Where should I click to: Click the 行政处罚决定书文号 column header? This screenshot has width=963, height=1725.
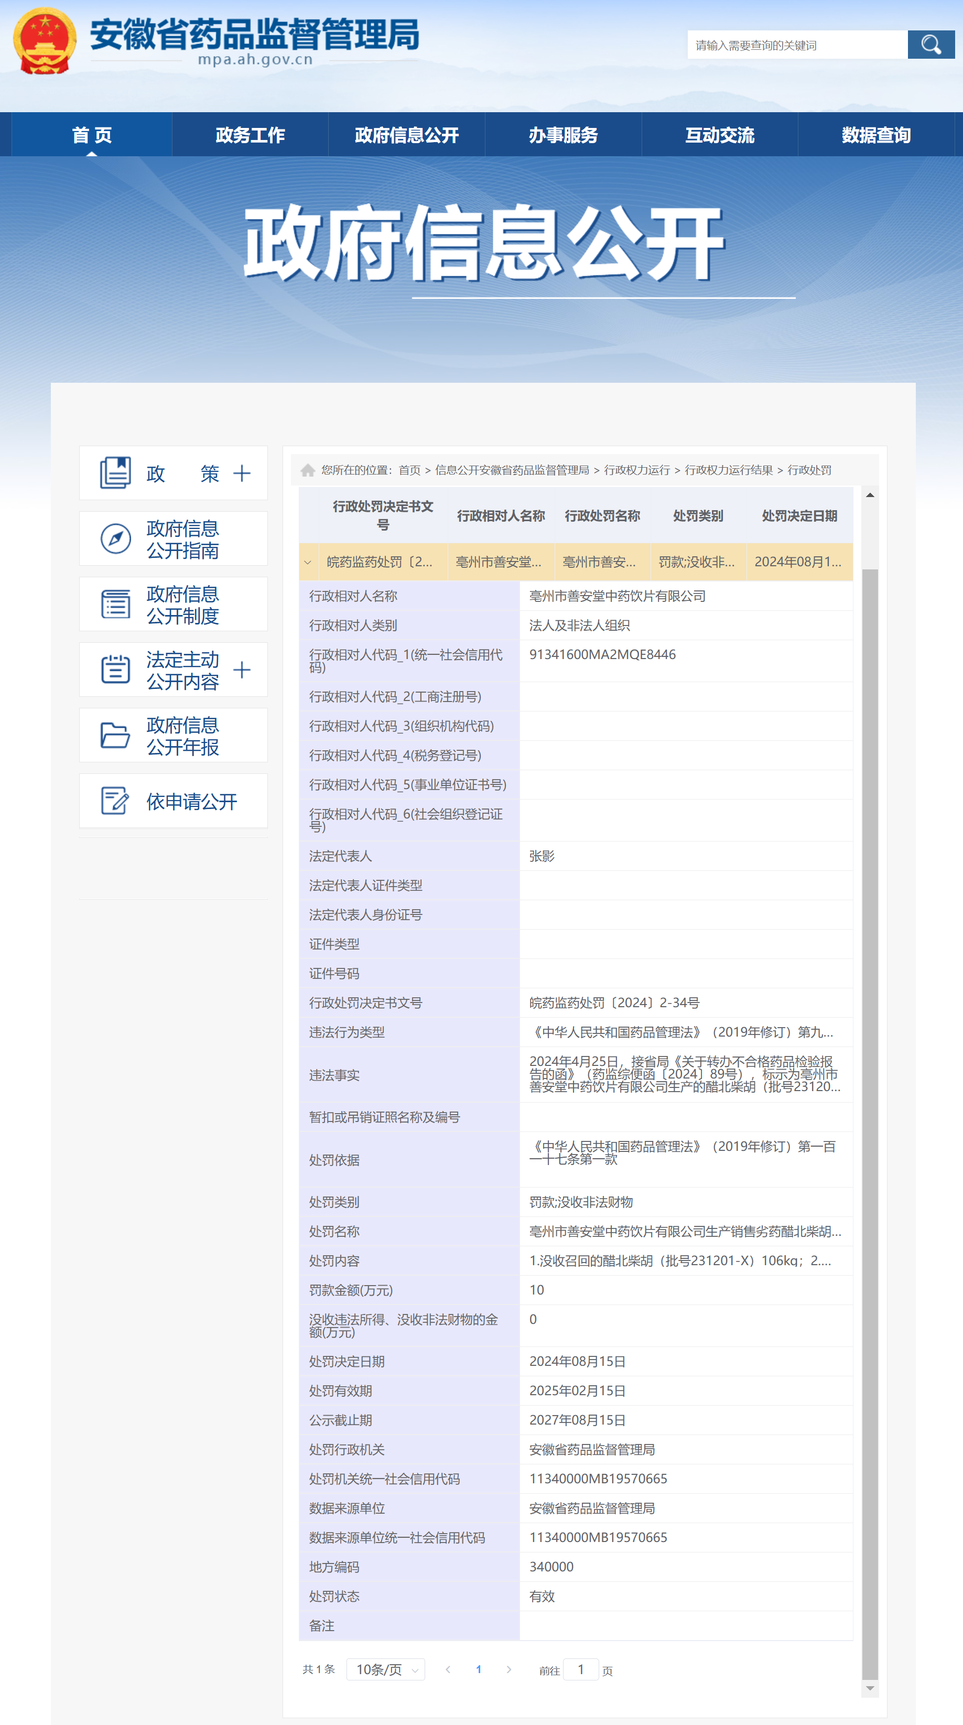(x=383, y=515)
